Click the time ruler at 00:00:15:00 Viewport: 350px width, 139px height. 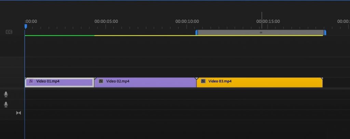click(x=261, y=27)
